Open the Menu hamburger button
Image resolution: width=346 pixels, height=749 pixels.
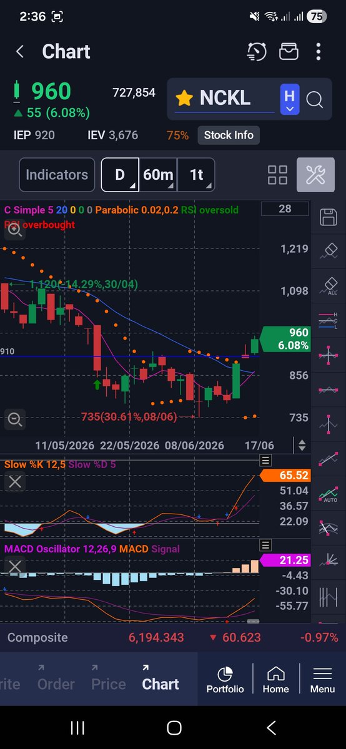tap(322, 680)
